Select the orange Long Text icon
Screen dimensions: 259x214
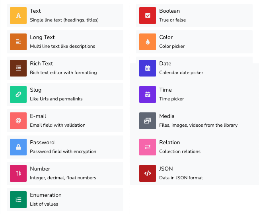(18, 42)
